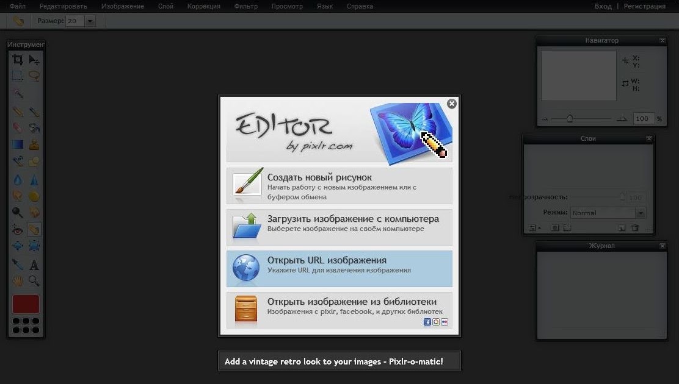Viewport: 679px width, 384px height.
Task: Open the Слой menu
Action: [165, 6]
